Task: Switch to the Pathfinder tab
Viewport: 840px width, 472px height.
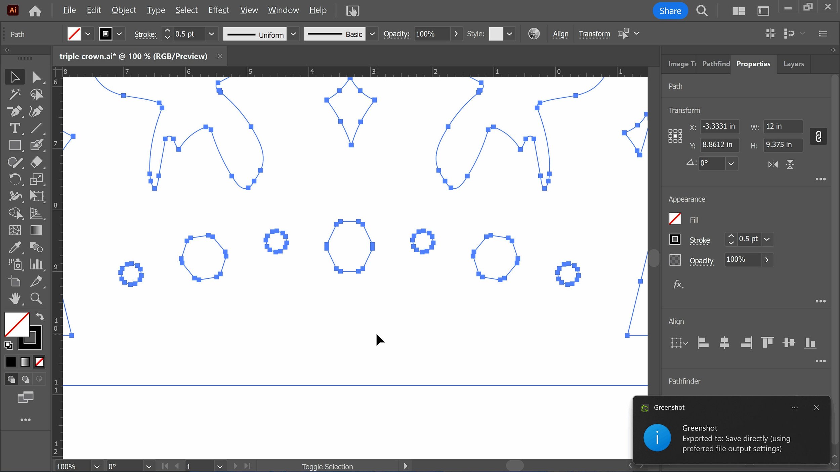Action: pos(716,64)
